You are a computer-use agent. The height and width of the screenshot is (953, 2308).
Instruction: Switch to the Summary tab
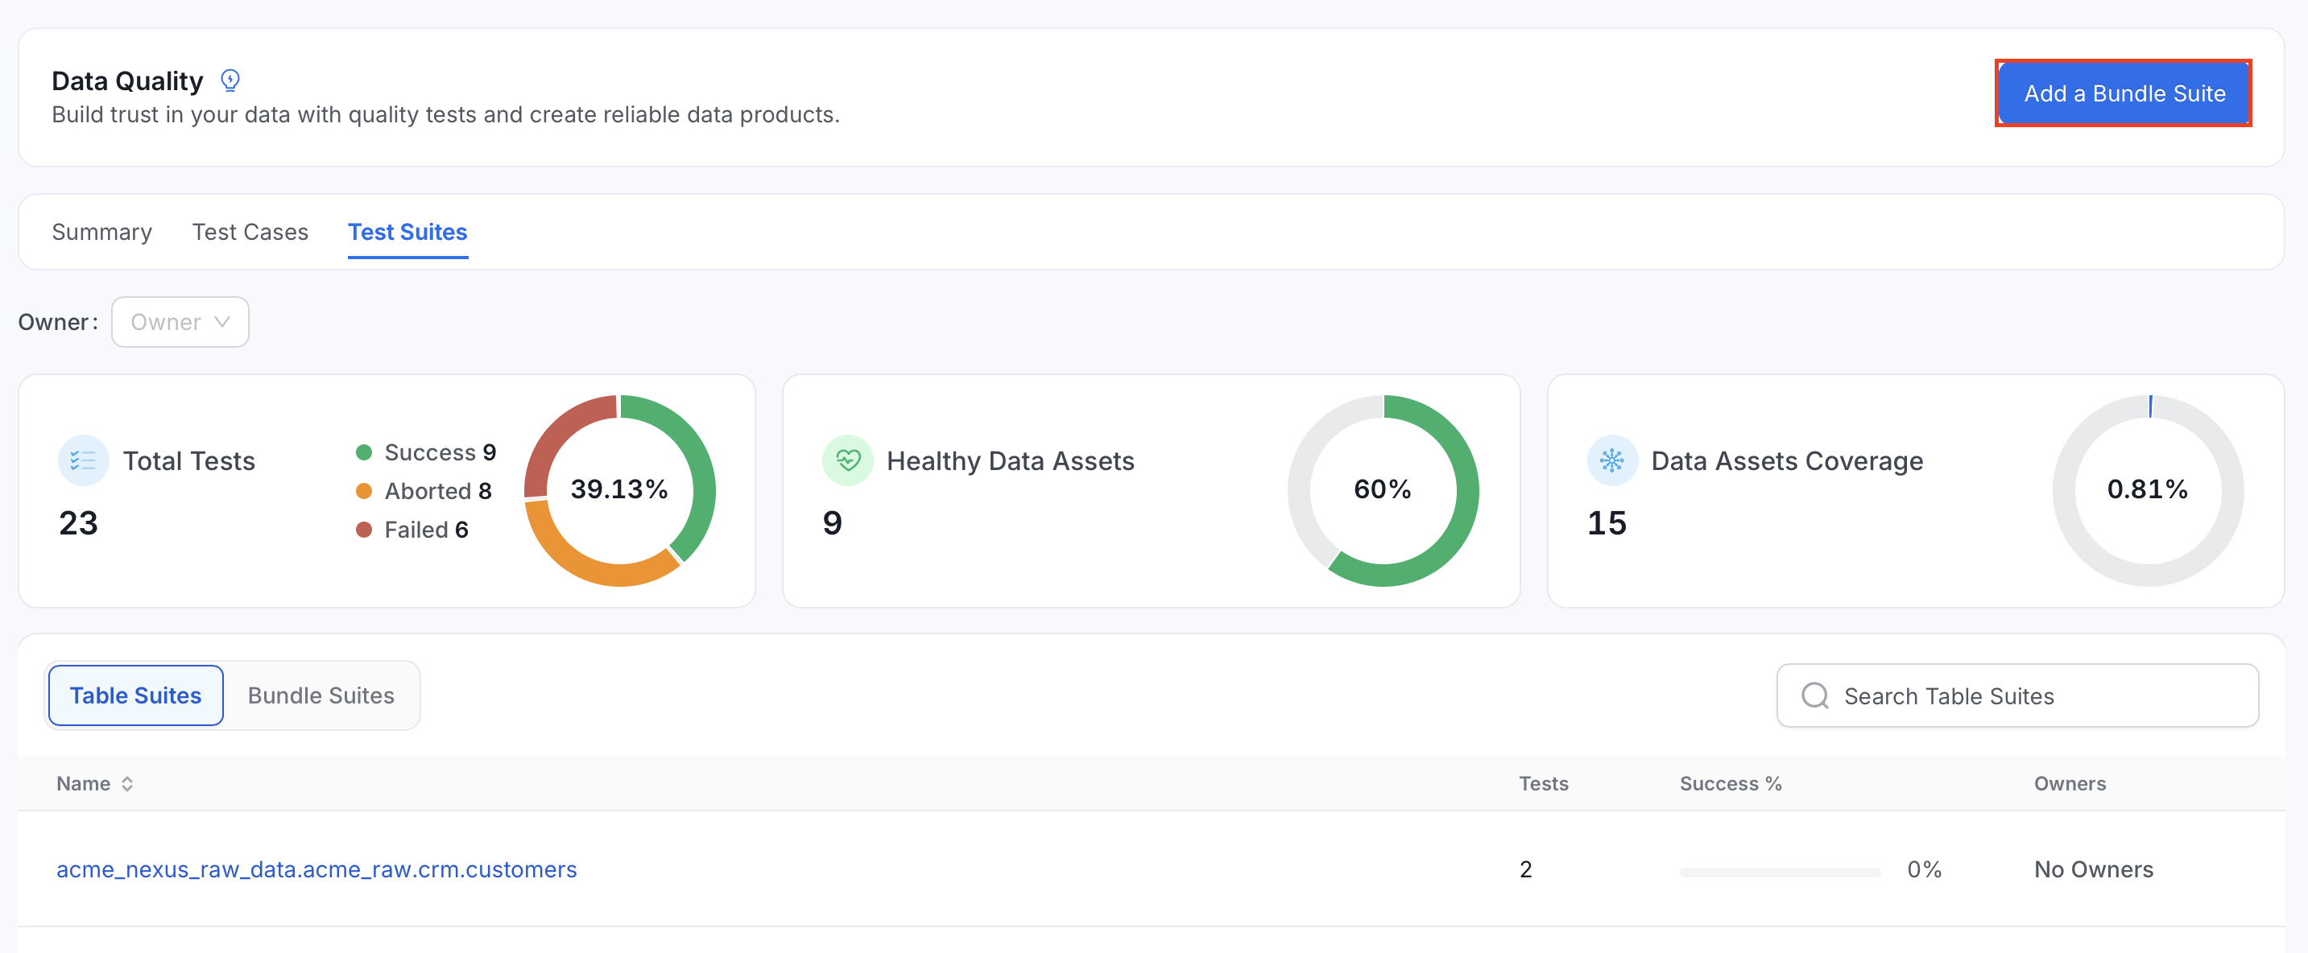click(102, 232)
